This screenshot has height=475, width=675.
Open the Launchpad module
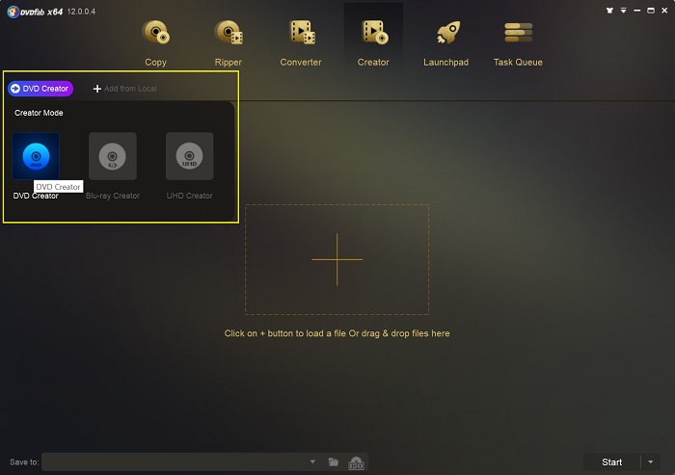445,42
